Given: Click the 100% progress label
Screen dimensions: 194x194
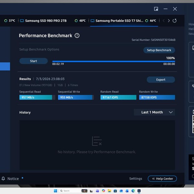Looking at the screenshot, I should coord(170,58).
